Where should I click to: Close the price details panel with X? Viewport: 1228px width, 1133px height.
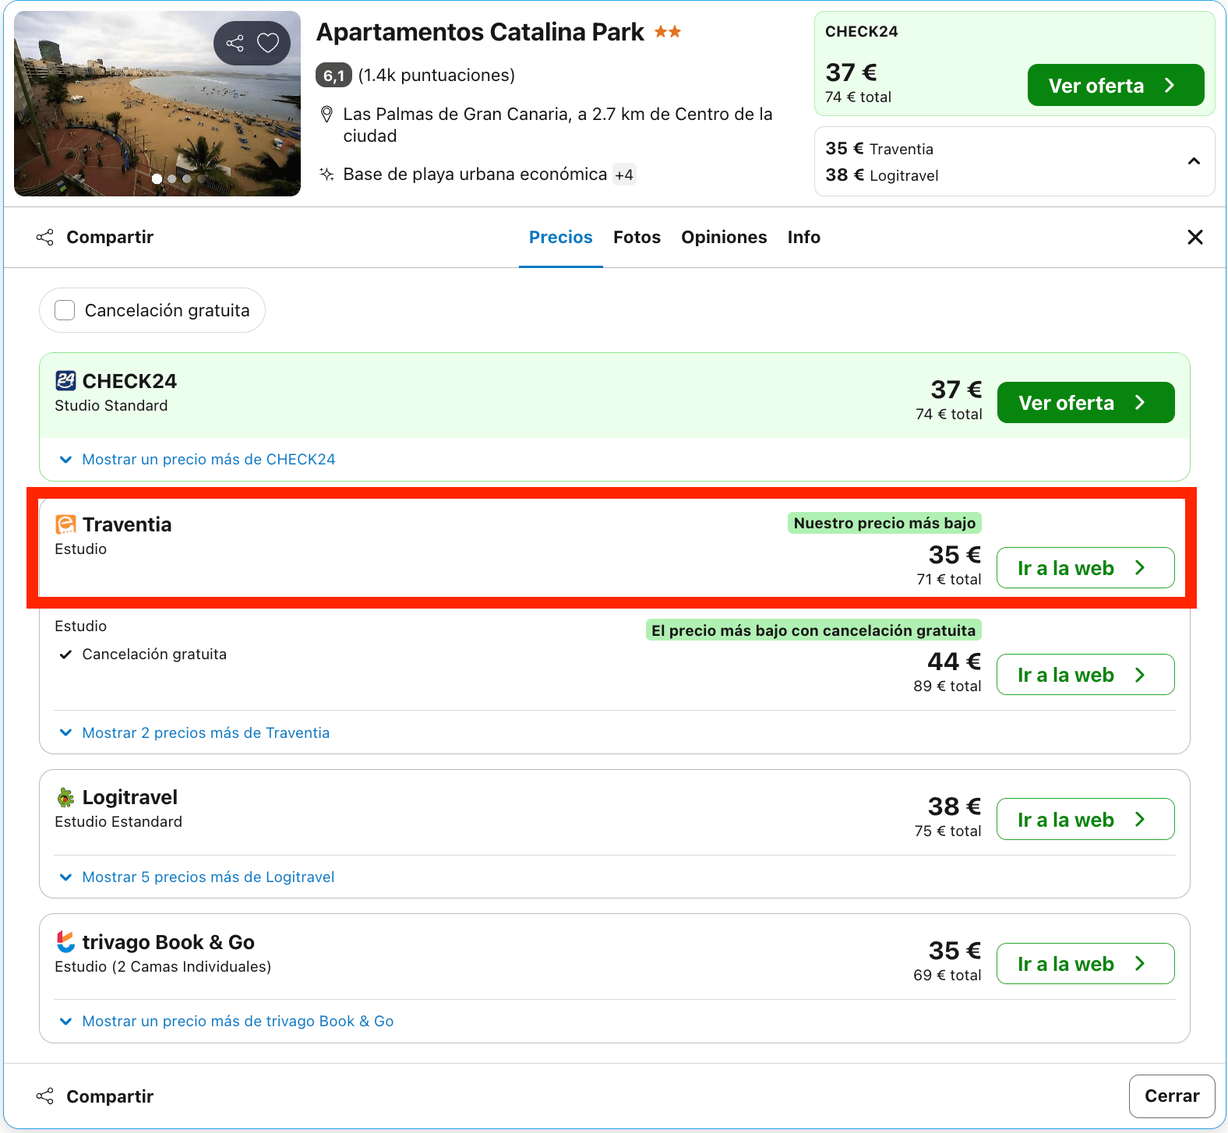[x=1195, y=237]
